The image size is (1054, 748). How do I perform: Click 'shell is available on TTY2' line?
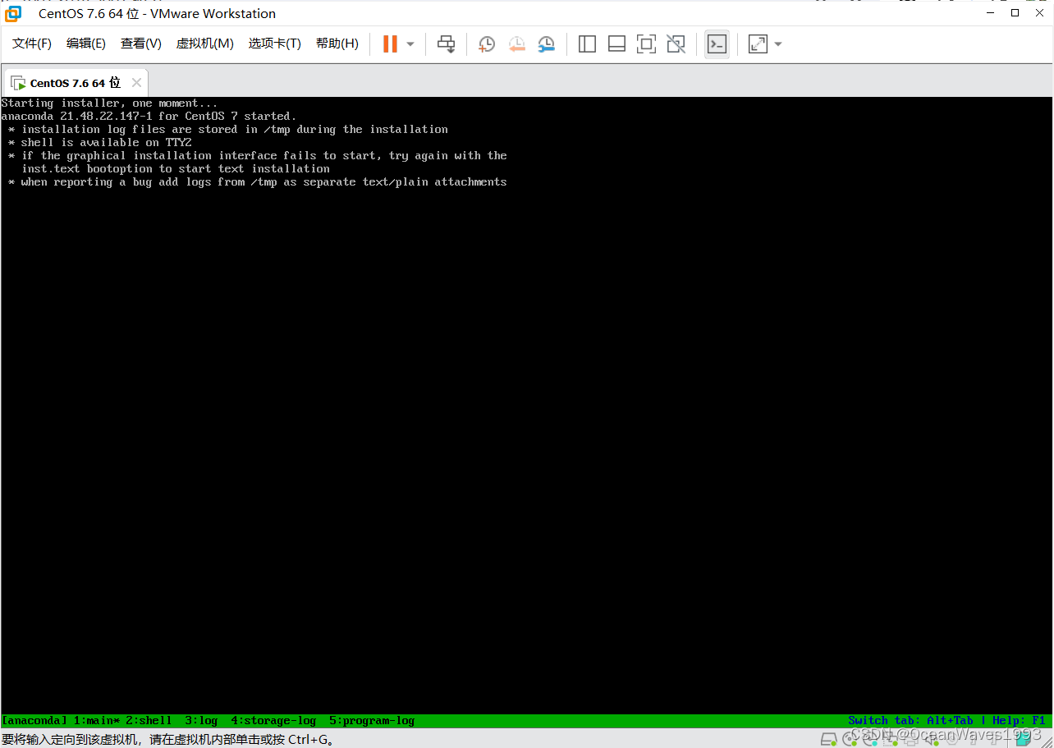(107, 143)
